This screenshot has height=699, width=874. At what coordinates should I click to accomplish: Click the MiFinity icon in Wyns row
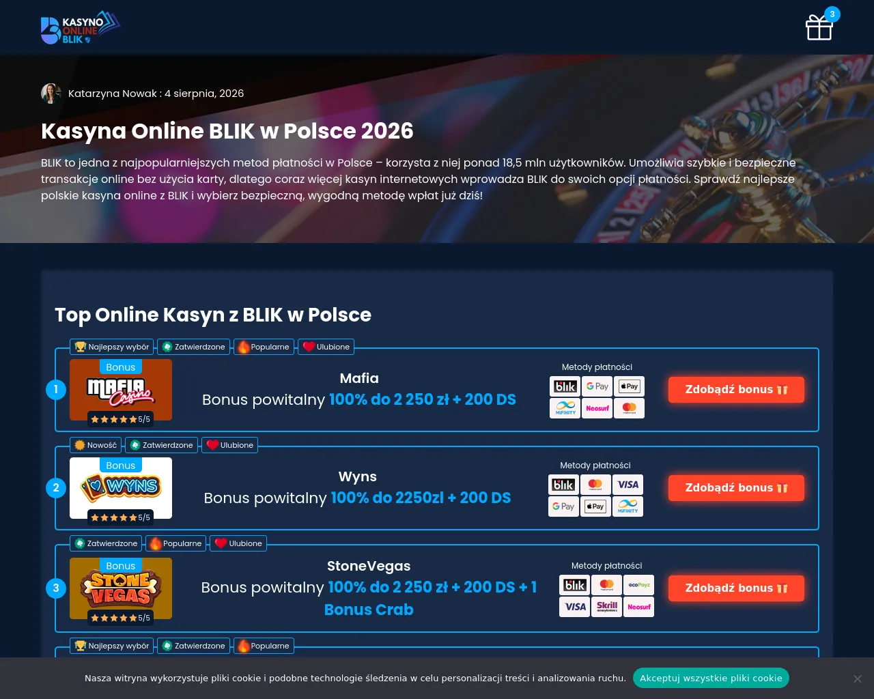coord(628,507)
